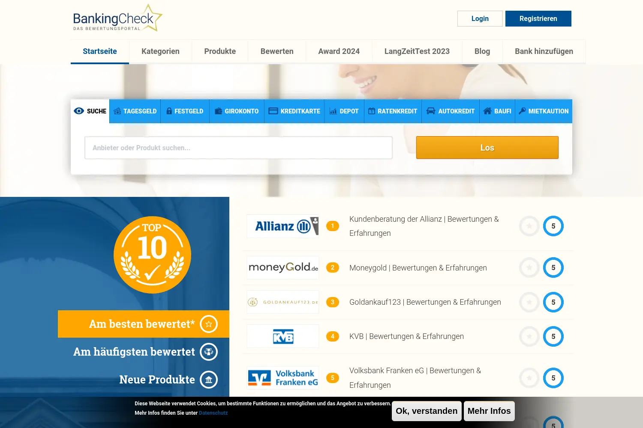Image resolution: width=643 pixels, height=428 pixels.
Task: Click the Girokonto wallet icon
Action: pyautogui.click(x=218, y=111)
